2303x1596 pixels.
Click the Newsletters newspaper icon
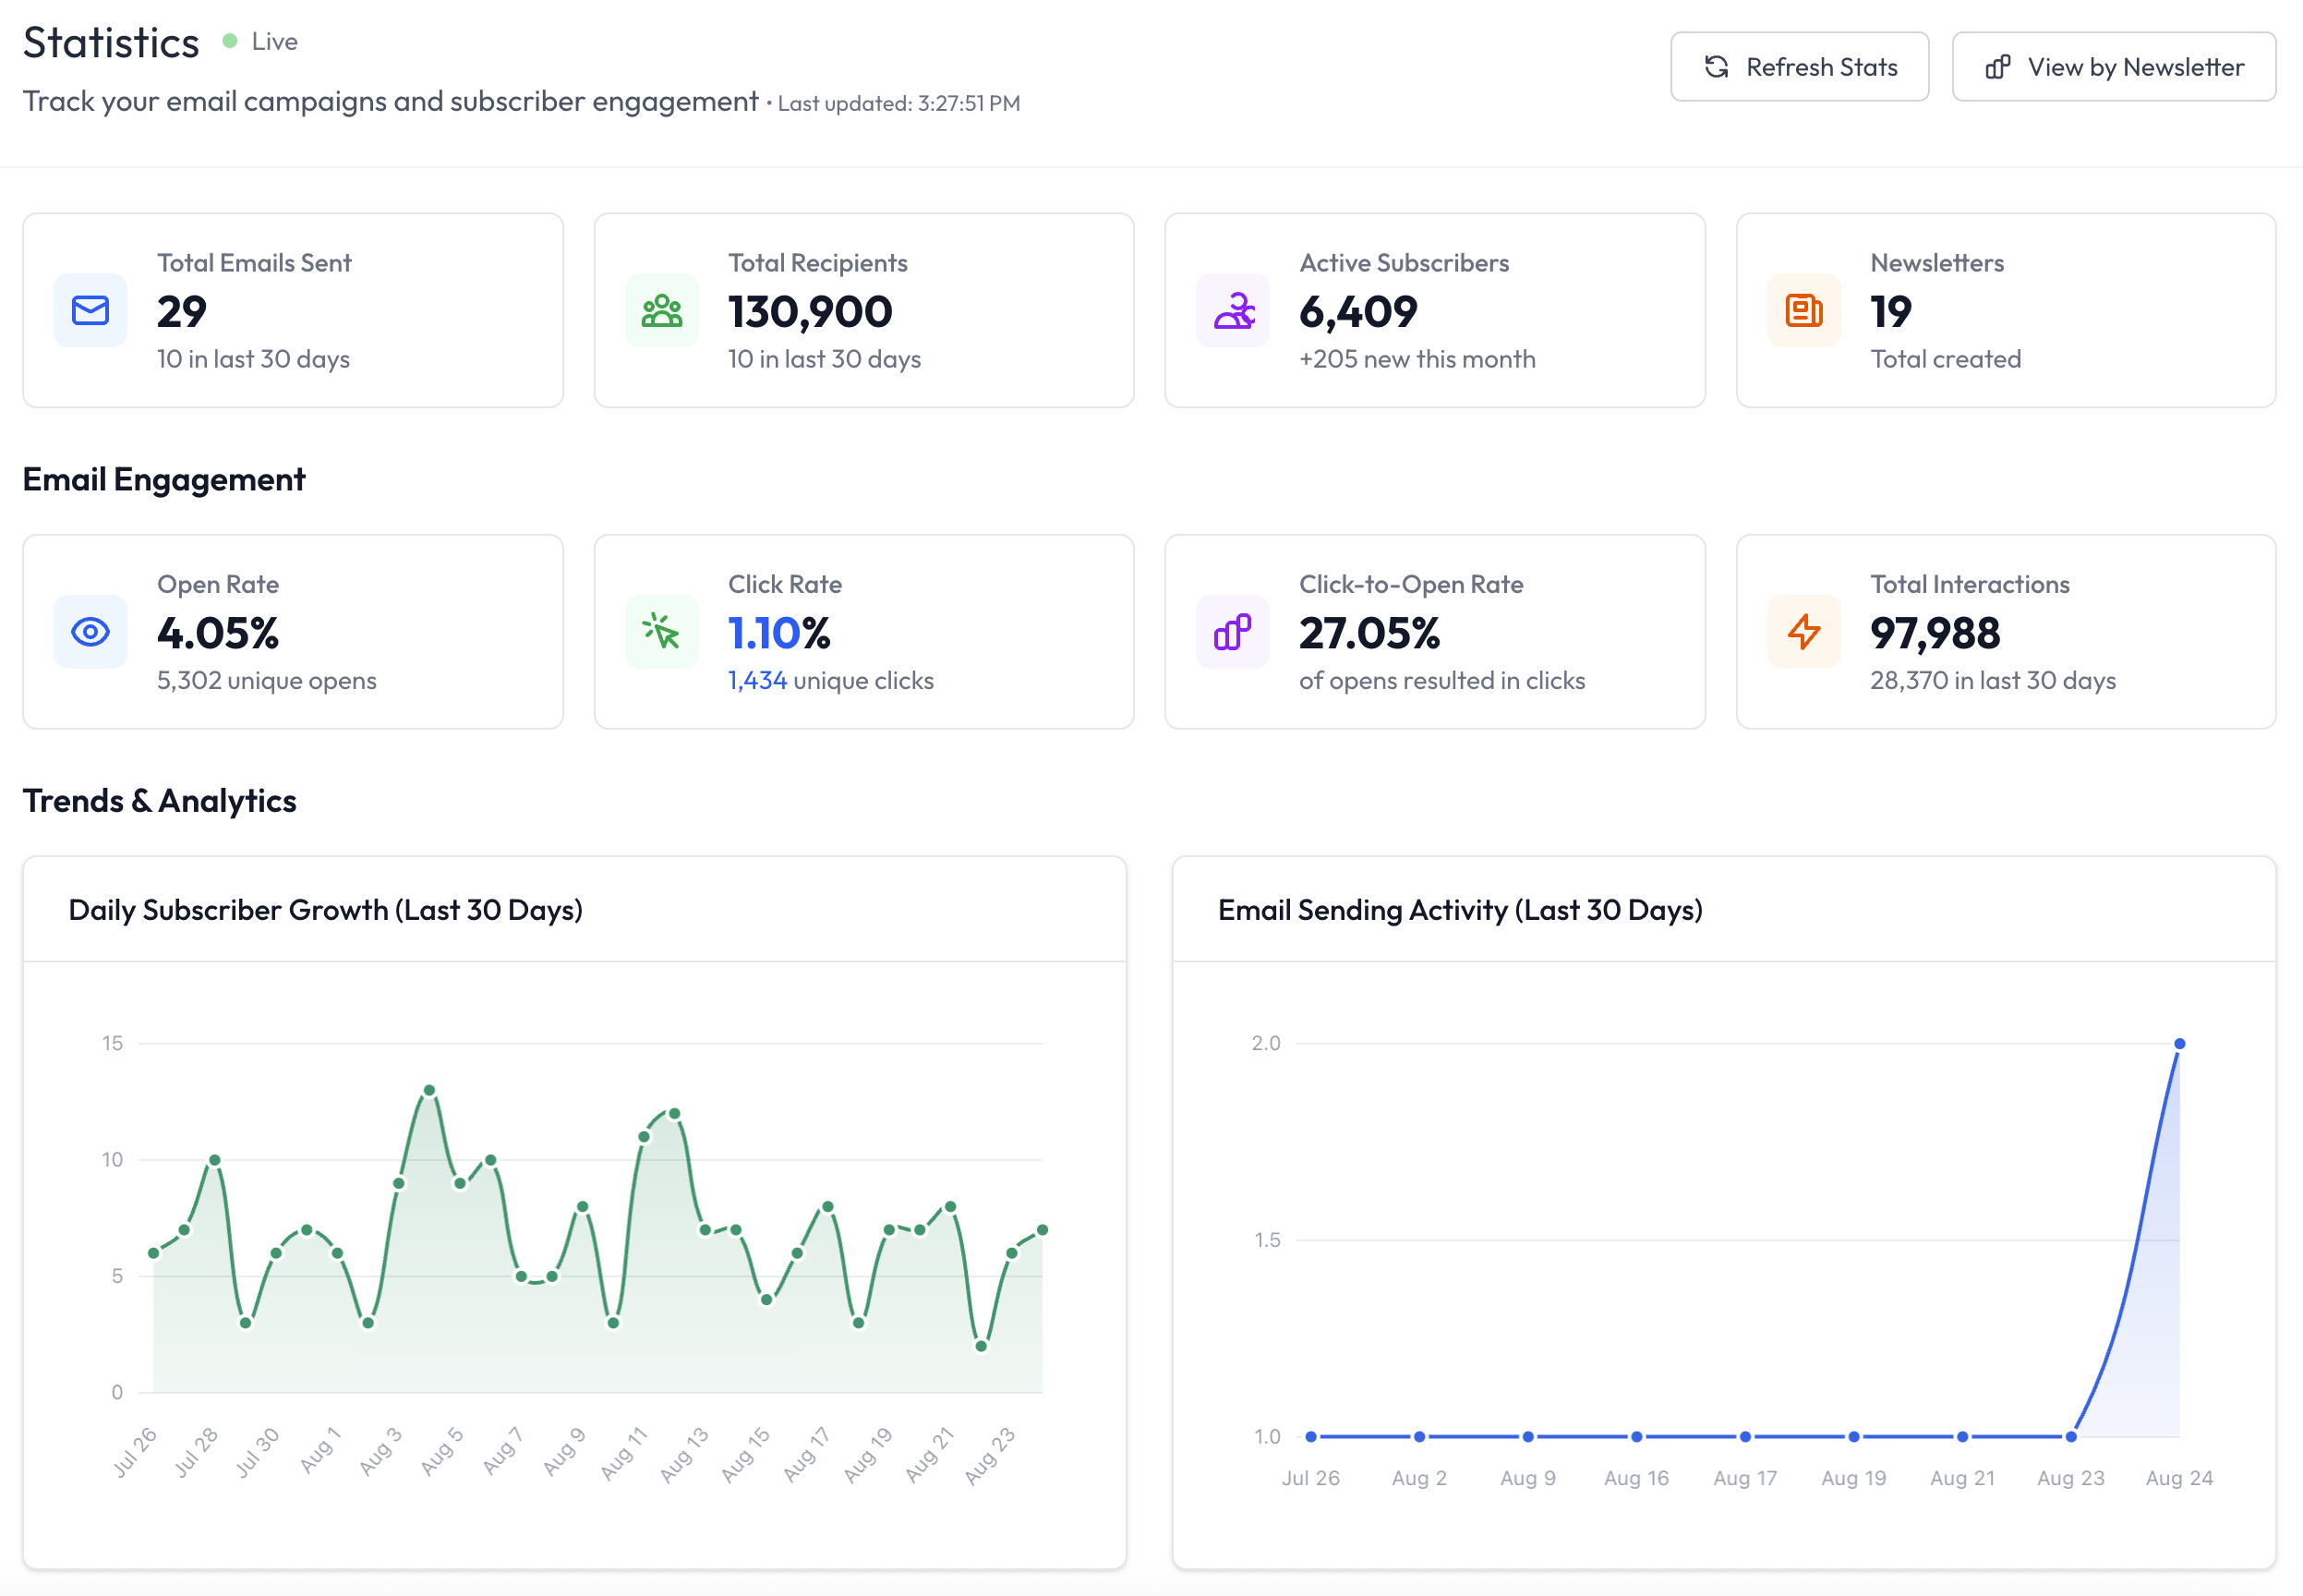click(x=1803, y=311)
